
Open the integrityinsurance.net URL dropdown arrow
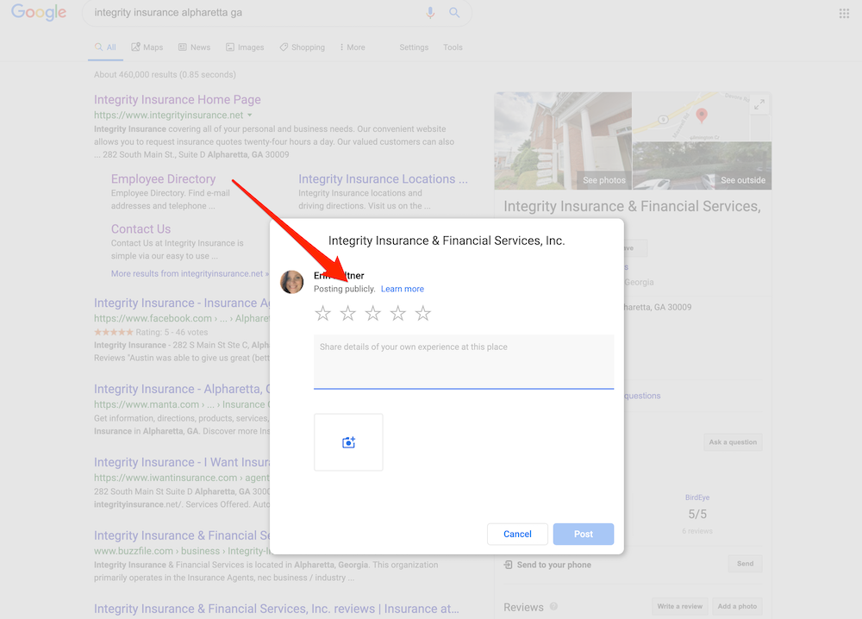click(250, 115)
